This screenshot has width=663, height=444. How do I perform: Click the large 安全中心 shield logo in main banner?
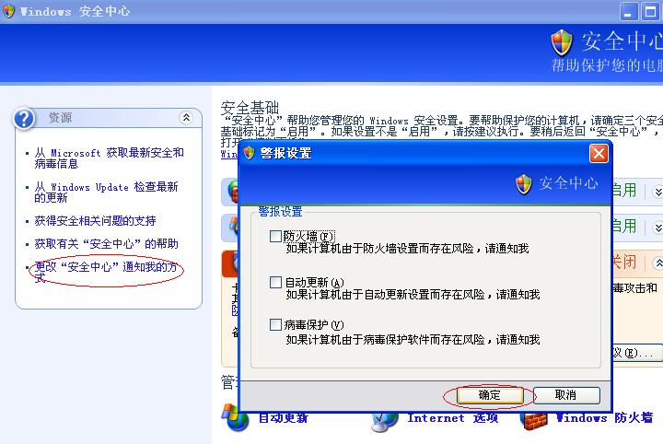(562, 42)
